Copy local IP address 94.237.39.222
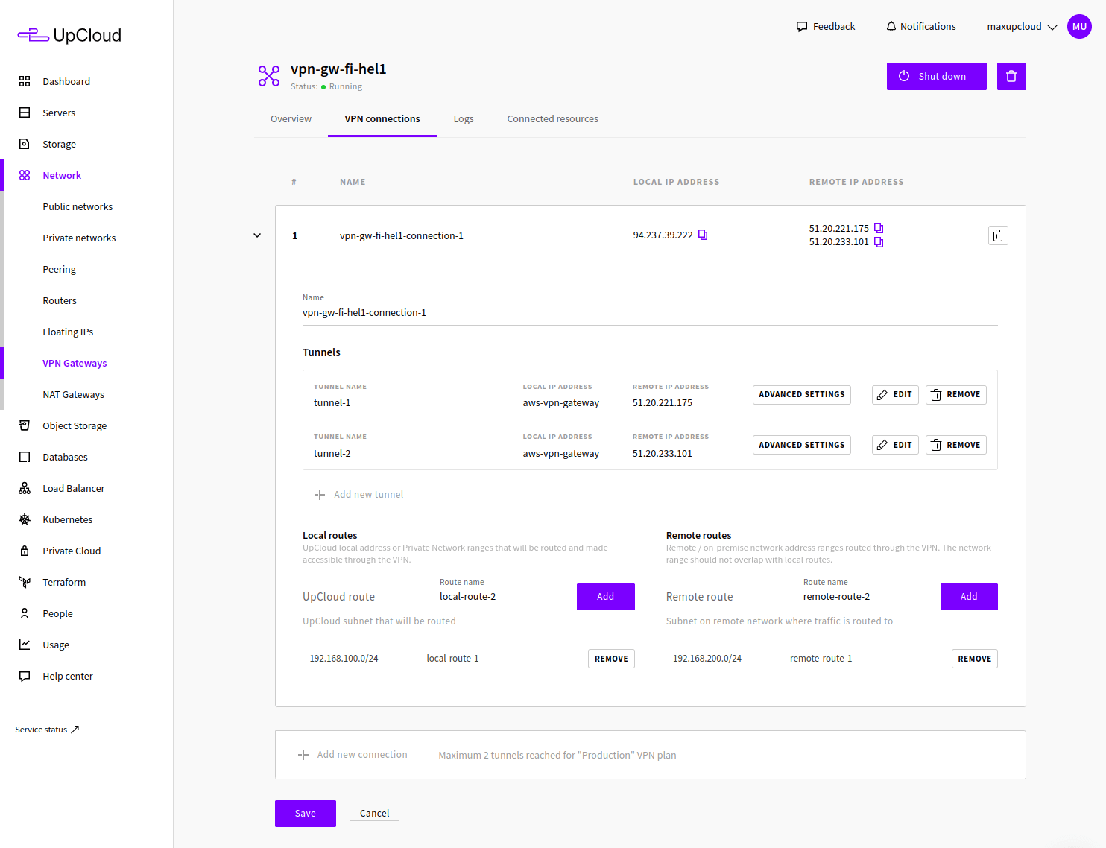1106x848 pixels. click(703, 235)
